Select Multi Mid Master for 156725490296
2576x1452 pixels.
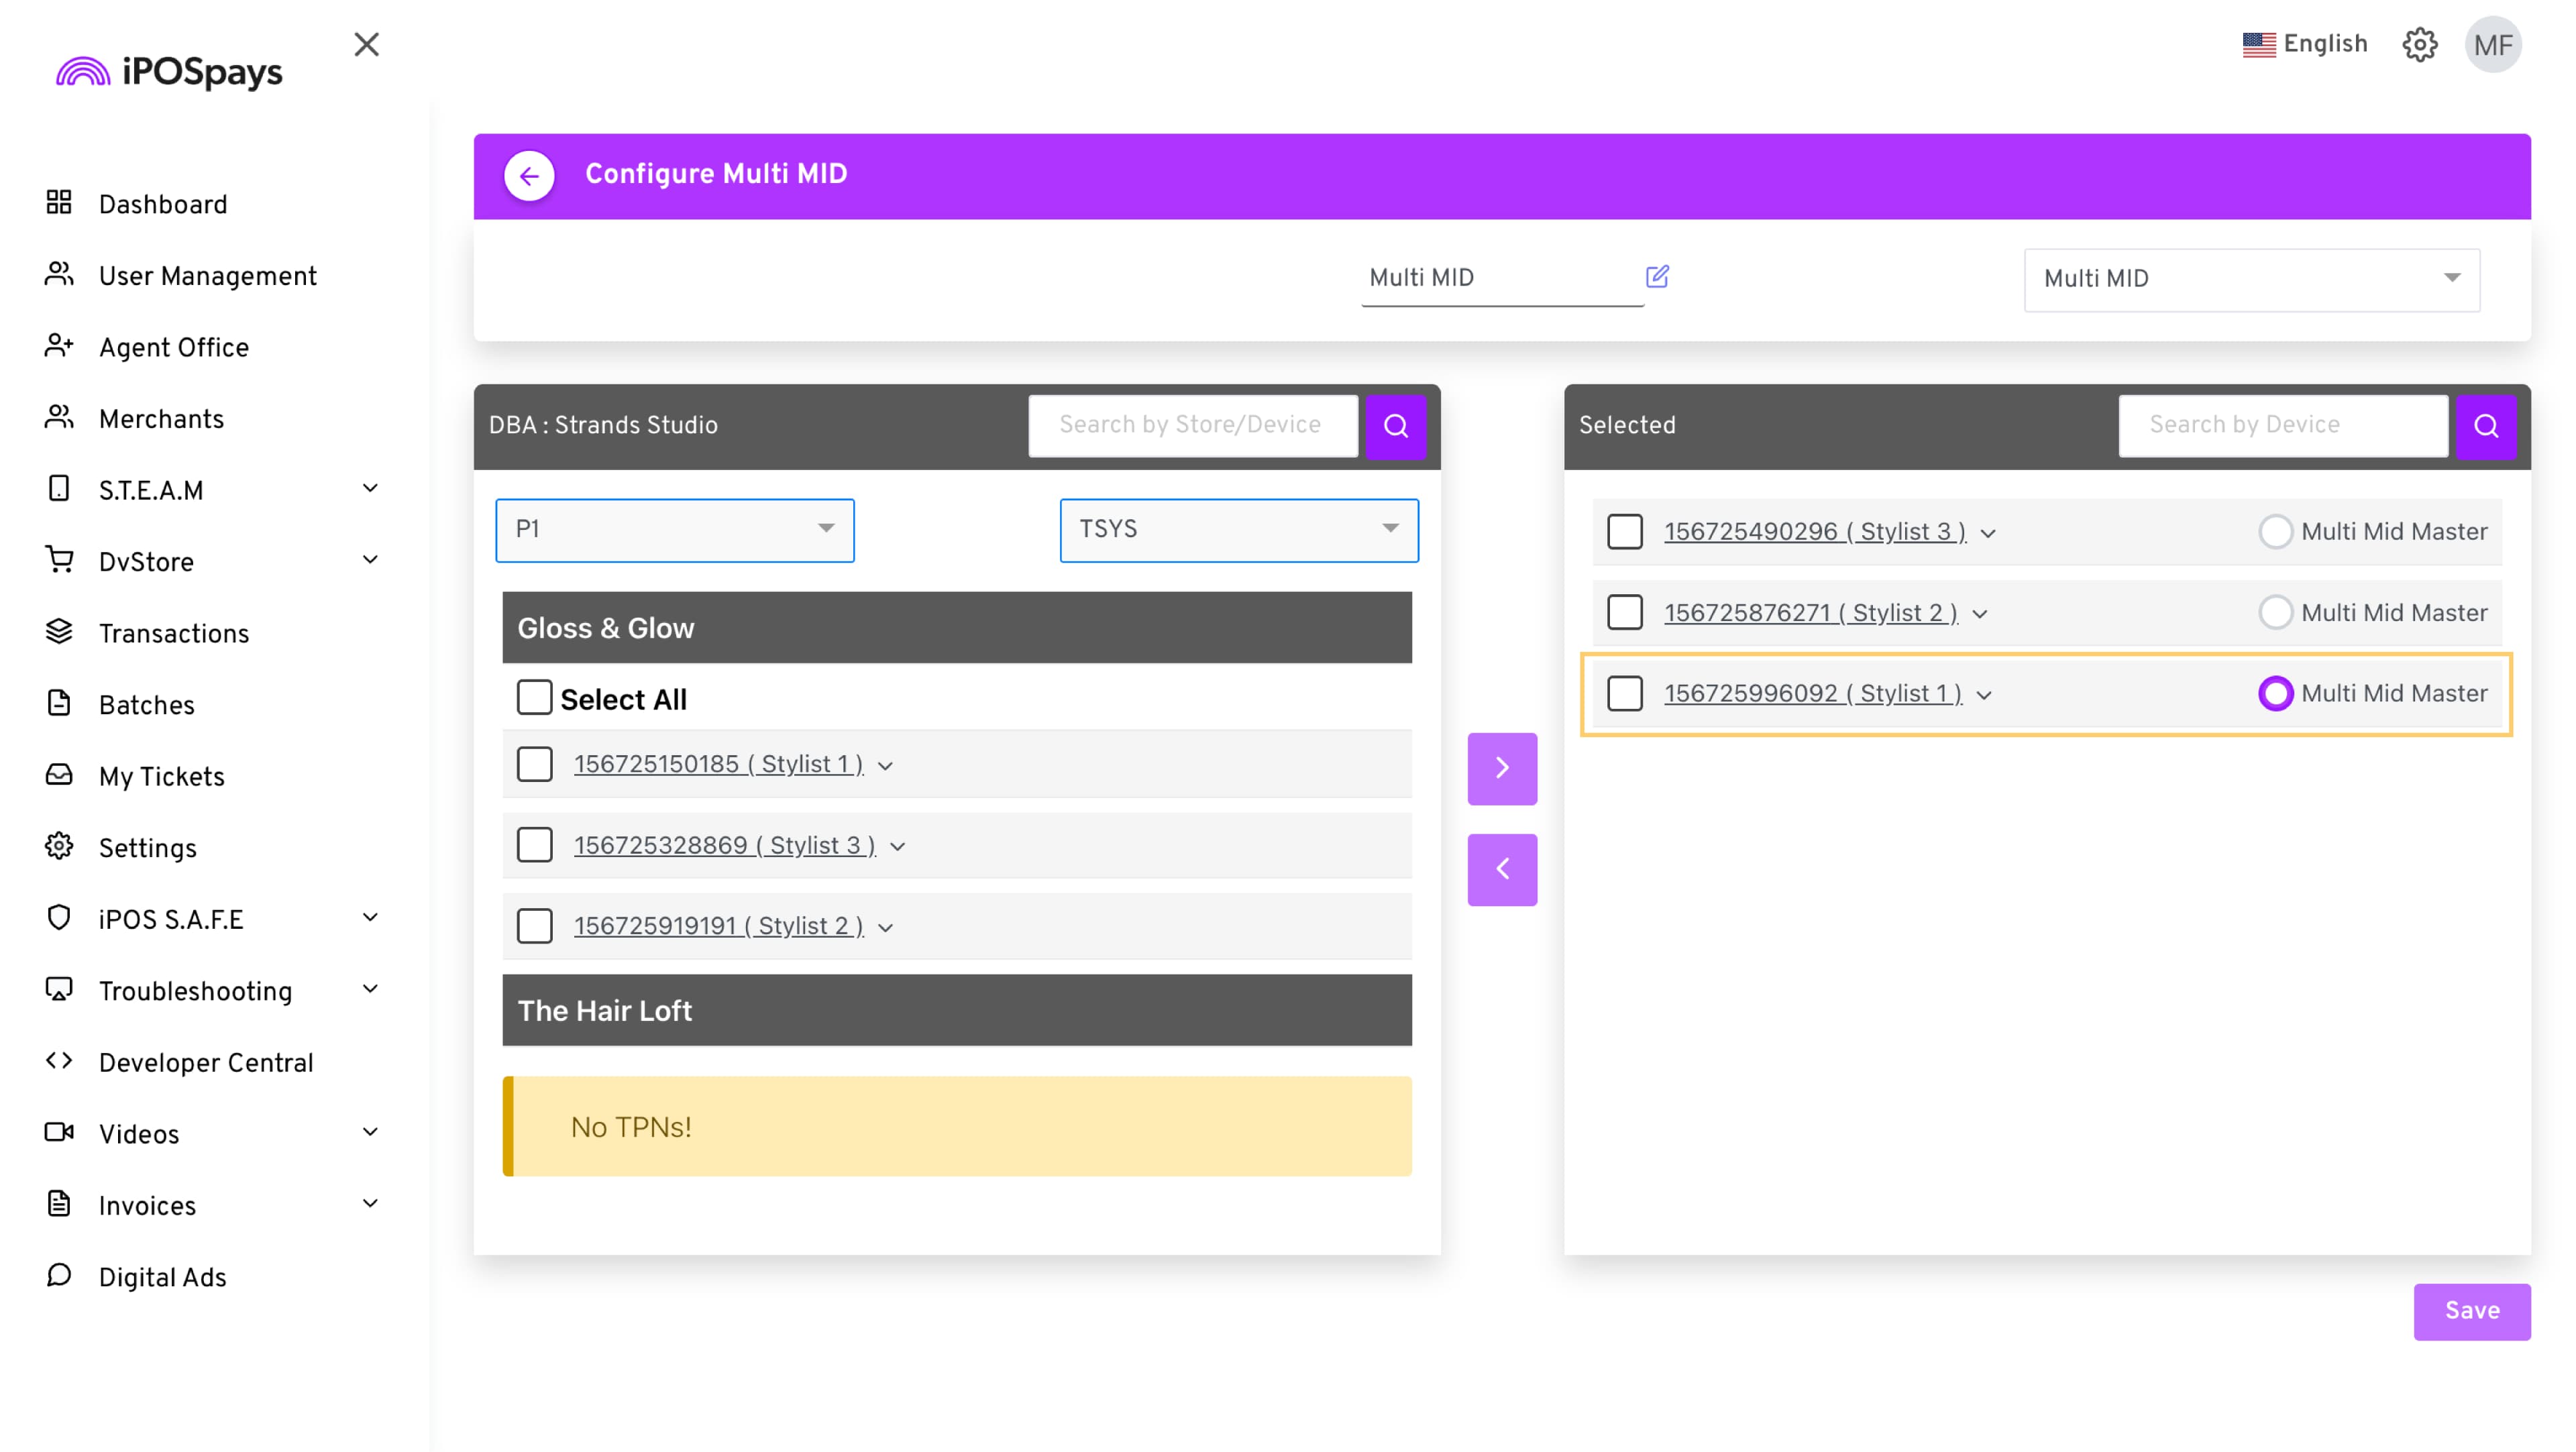tap(2275, 531)
